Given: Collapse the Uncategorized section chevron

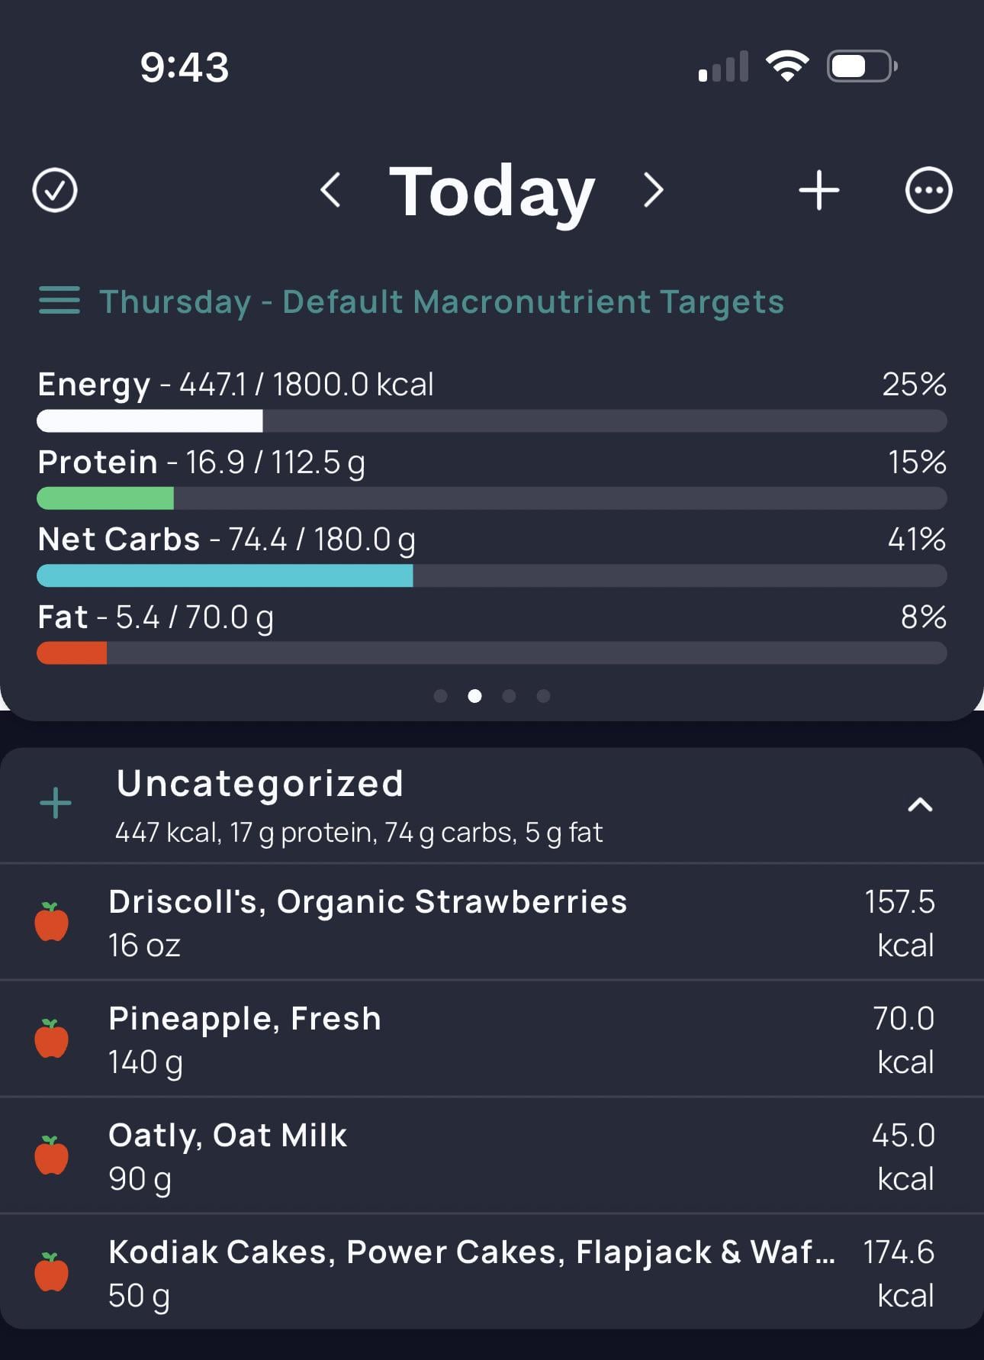Looking at the screenshot, I should (920, 804).
